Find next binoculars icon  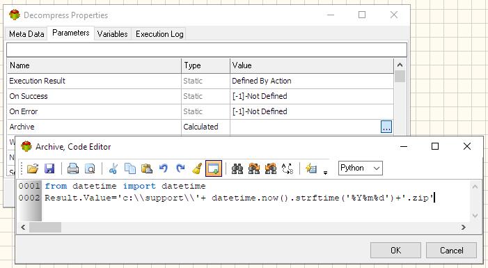[x=254, y=168]
